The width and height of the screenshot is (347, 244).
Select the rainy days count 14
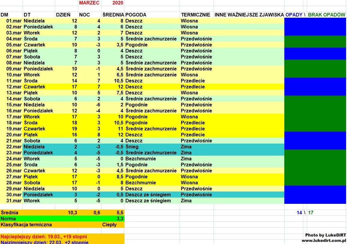point(299,213)
